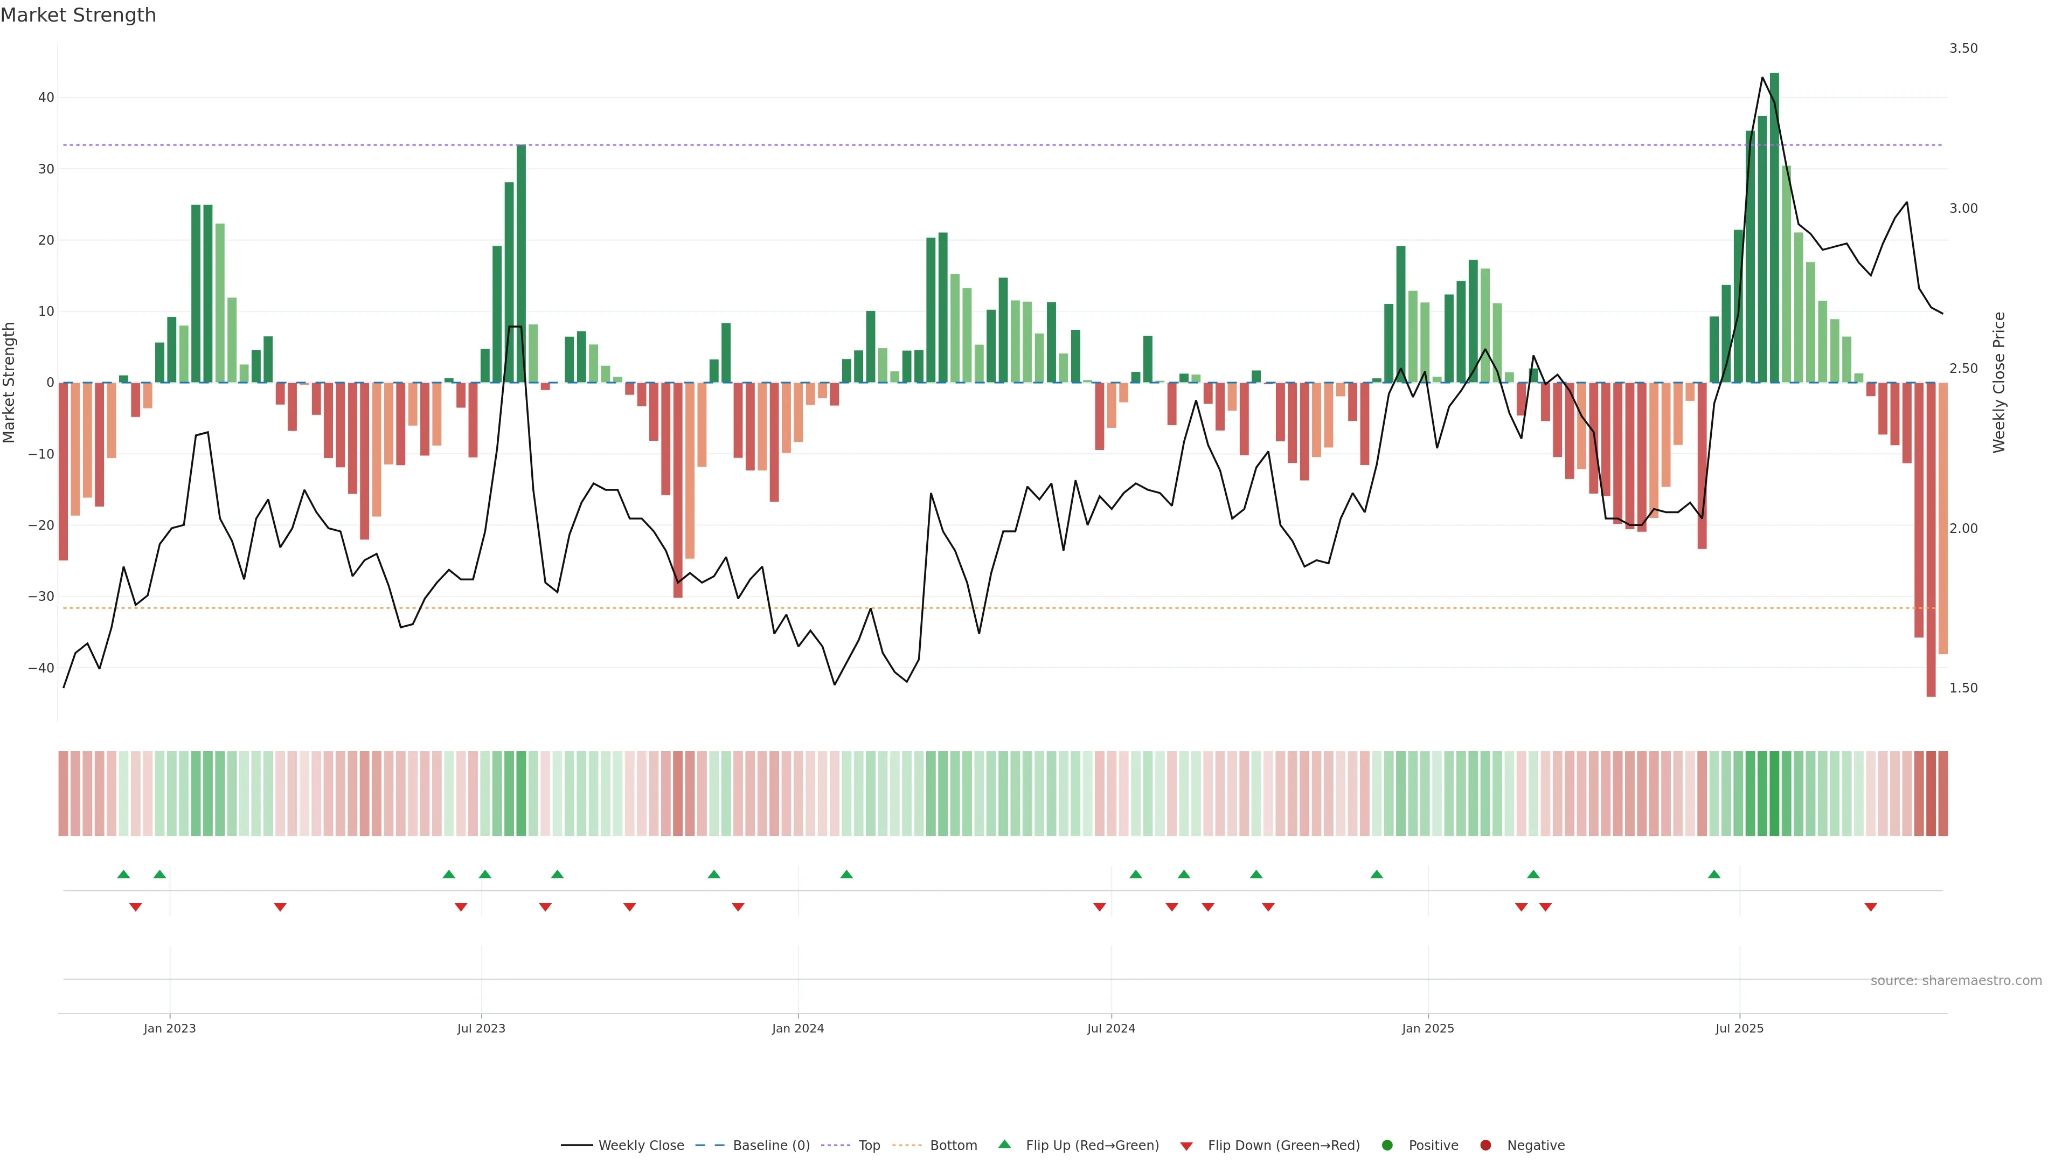Click the source: sharemaestro.com text
This screenshot has height=1164, width=2069.
coord(1956,981)
